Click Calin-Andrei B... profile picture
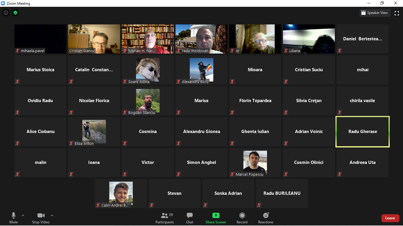 (121, 193)
